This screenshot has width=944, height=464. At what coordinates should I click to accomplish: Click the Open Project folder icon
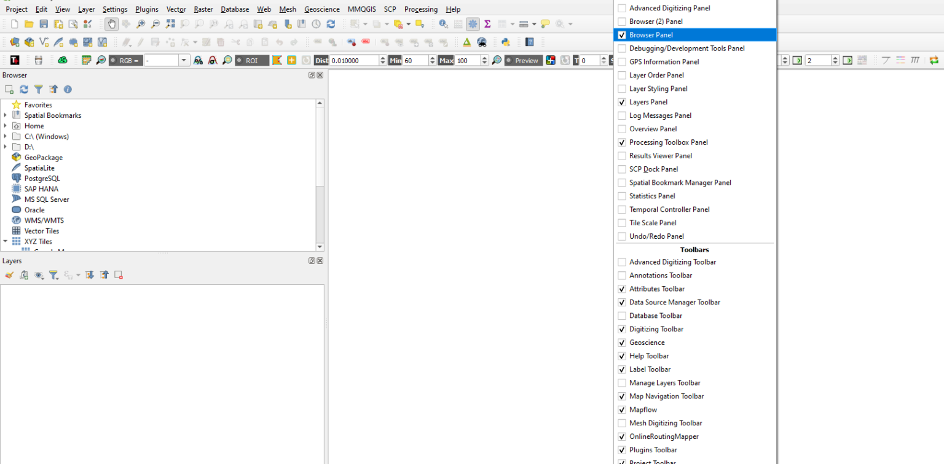click(x=29, y=24)
